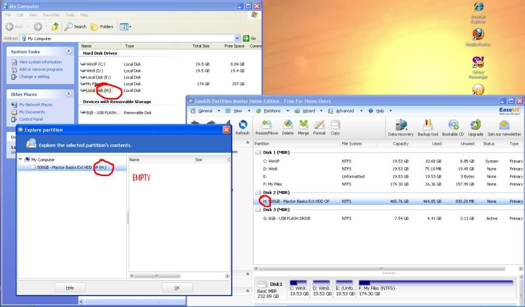This screenshot has height=307, width=525.
Task: Click Help button in Explore partition dialog
Action: click(x=70, y=287)
